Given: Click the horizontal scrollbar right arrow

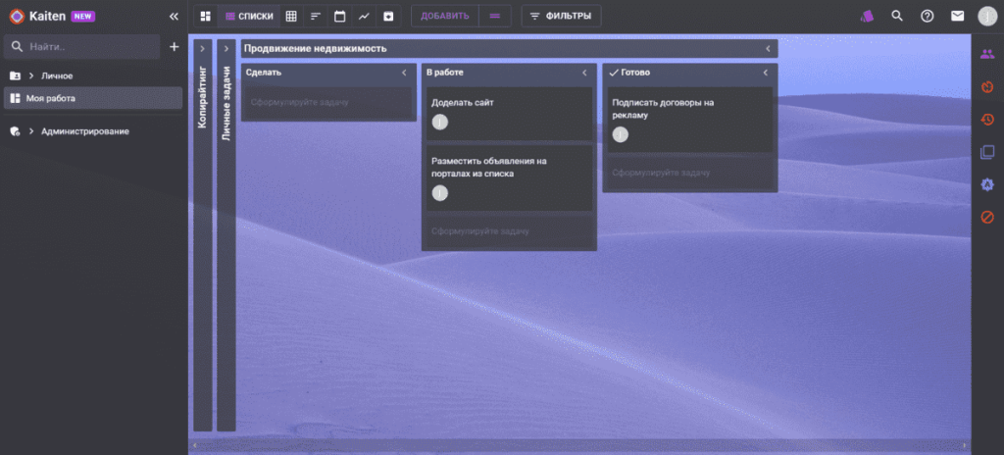Looking at the screenshot, I should click(964, 445).
